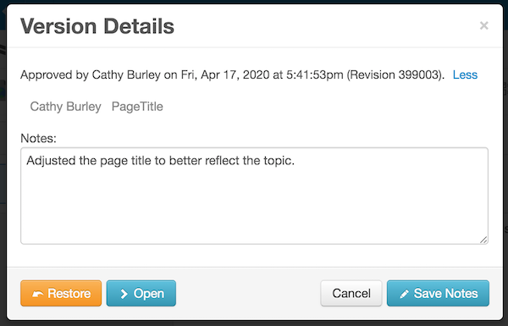Click the chevron icon on Open button
Viewport: 508px width, 326px height.
click(x=124, y=294)
